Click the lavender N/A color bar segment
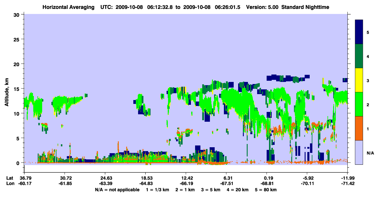 (359, 152)
